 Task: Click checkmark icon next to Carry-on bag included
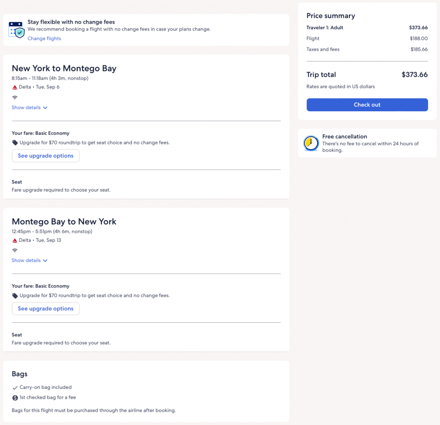click(15, 388)
